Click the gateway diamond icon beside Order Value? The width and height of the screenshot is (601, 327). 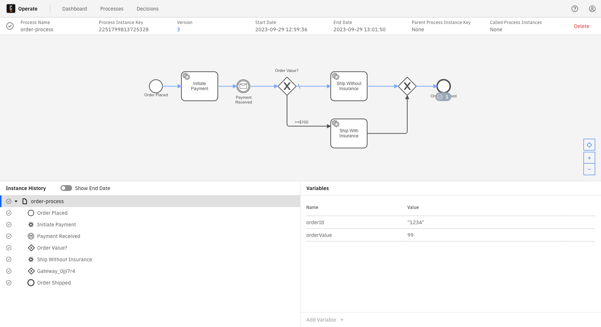(31, 247)
